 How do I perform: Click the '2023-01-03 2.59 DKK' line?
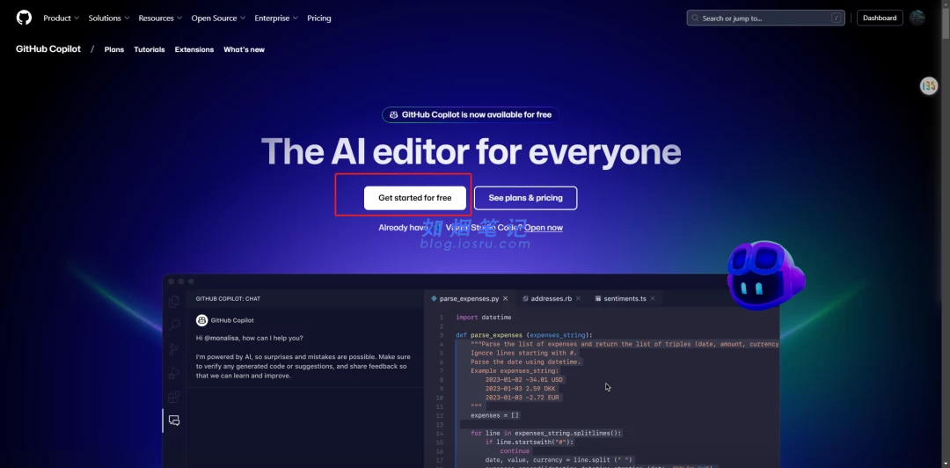tap(520, 389)
